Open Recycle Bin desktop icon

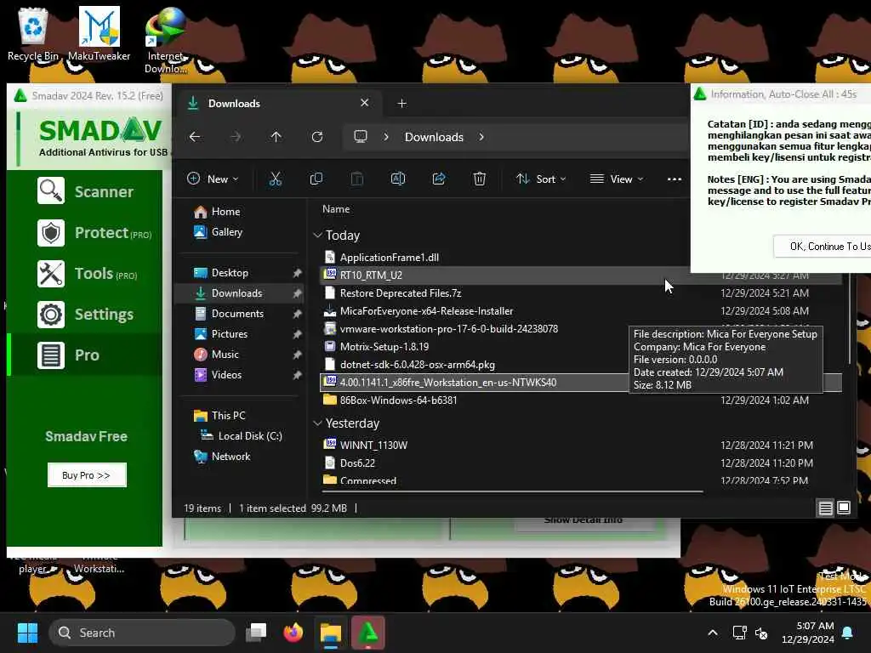pyautogui.click(x=33, y=34)
